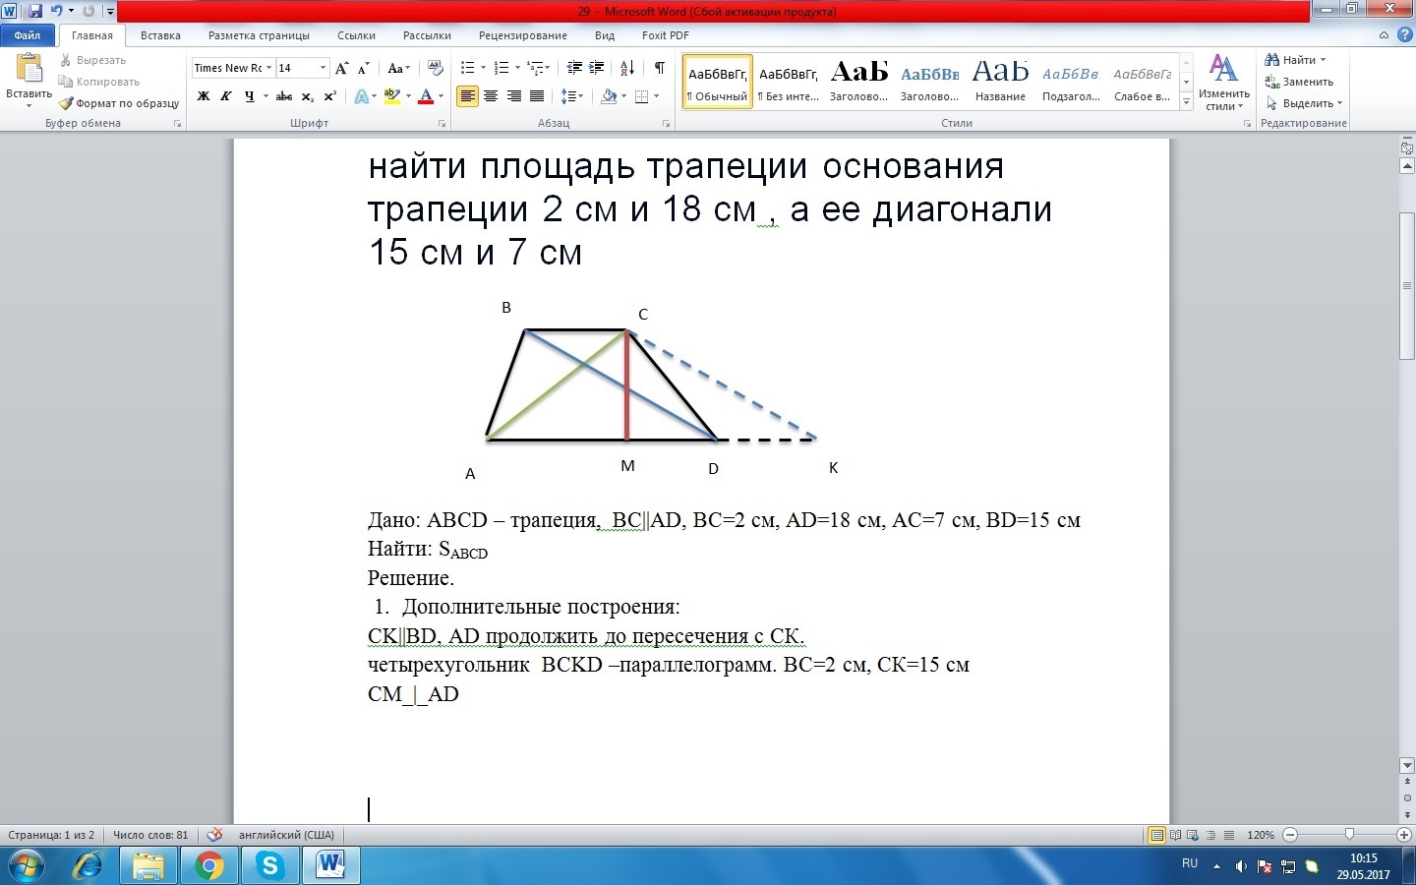Image resolution: width=1416 pixels, height=885 pixels.
Task: Click английский (США) language in status bar
Action: [286, 835]
